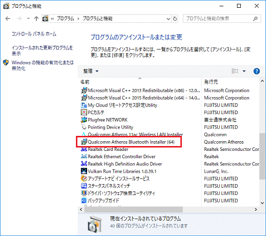
Task: Select Realtek High Definition Audio Driver icon
Action: point(84,164)
